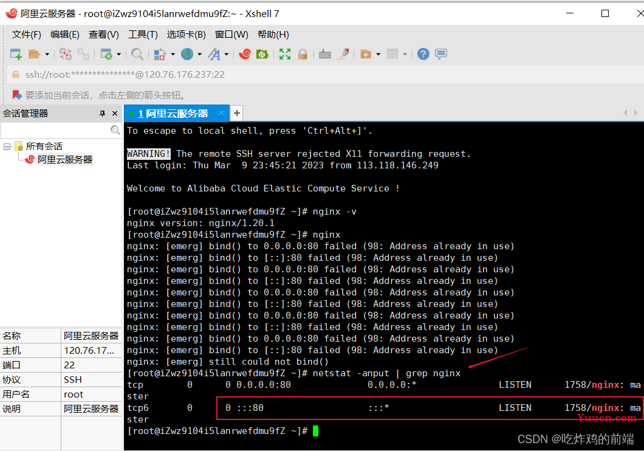Open the 选项卡(B) menu
This screenshot has height=451, width=644.
tap(187, 35)
